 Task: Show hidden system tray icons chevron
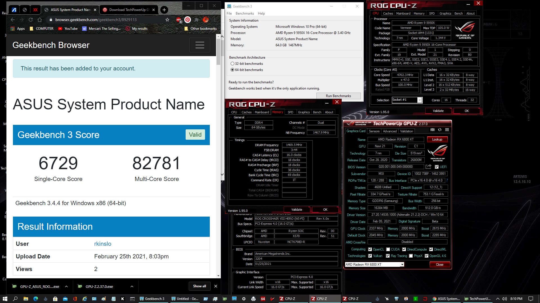[498, 299]
